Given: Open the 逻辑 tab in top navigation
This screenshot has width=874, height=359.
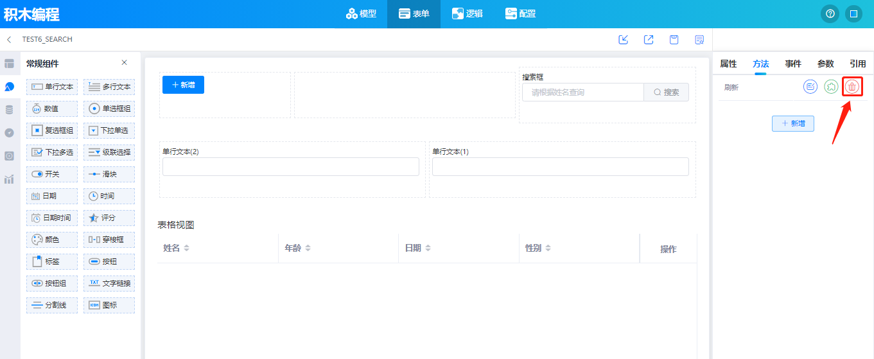Looking at the screenshot, I should tap(467, 13).
